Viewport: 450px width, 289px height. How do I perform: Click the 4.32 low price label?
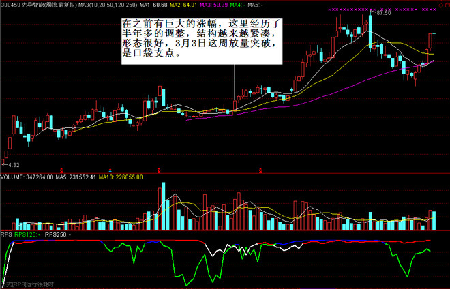(14, 165)
